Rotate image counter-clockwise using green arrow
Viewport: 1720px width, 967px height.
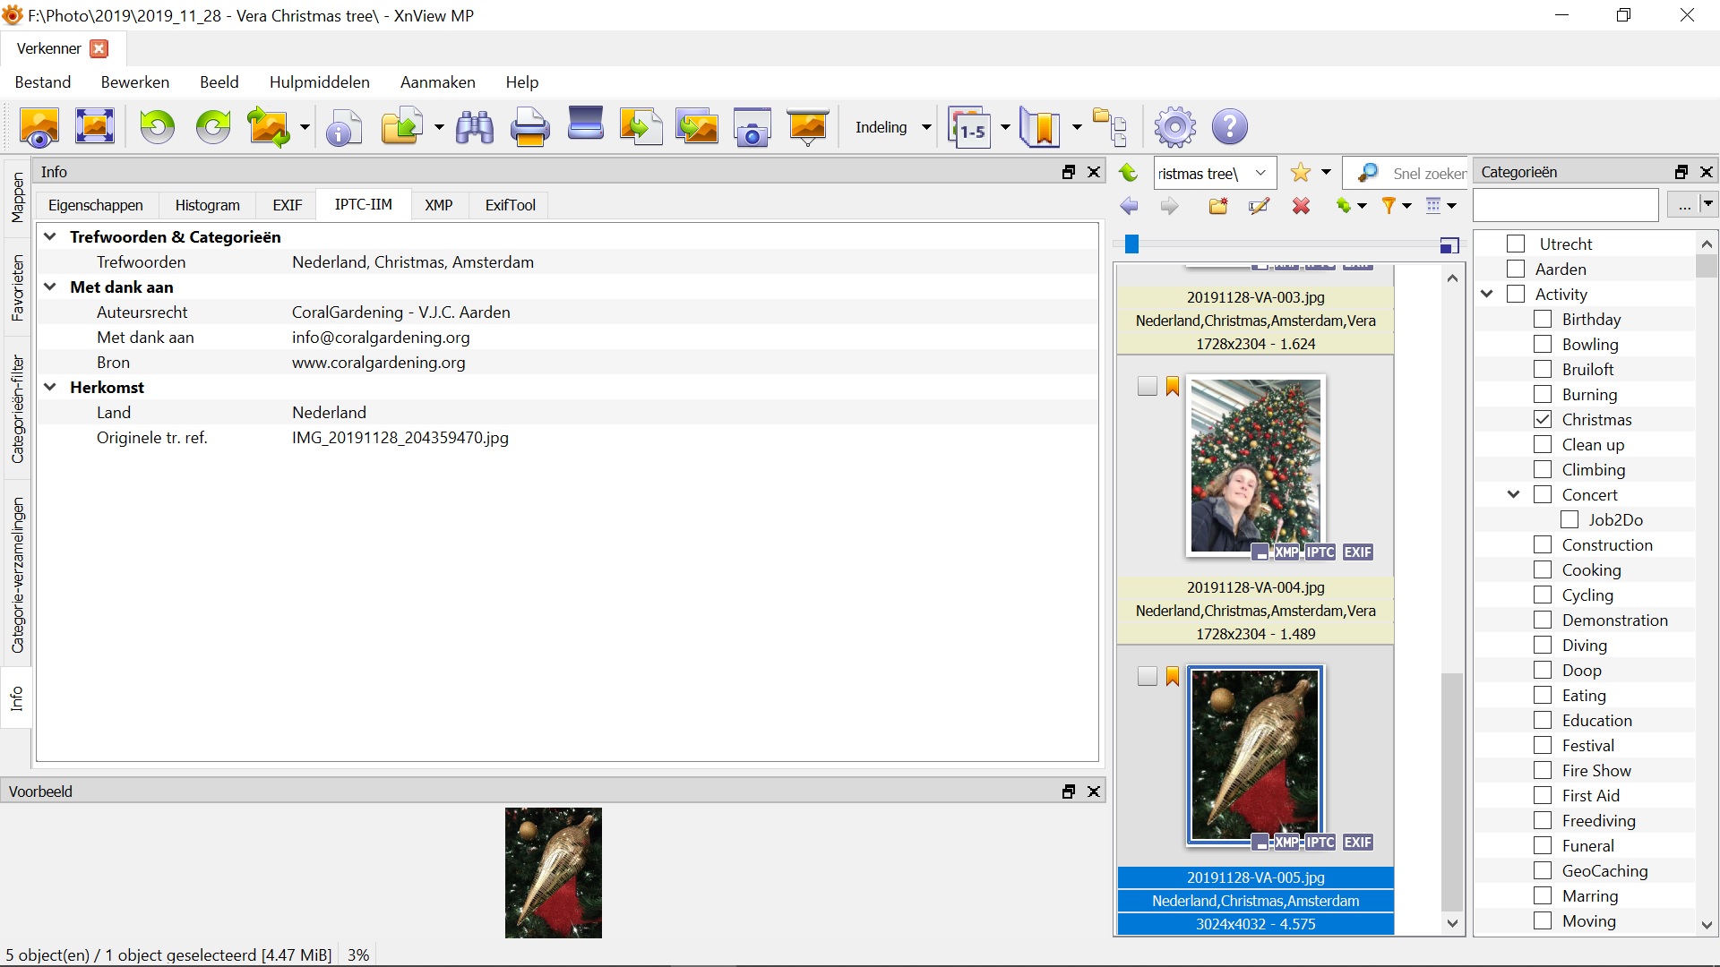158,127
